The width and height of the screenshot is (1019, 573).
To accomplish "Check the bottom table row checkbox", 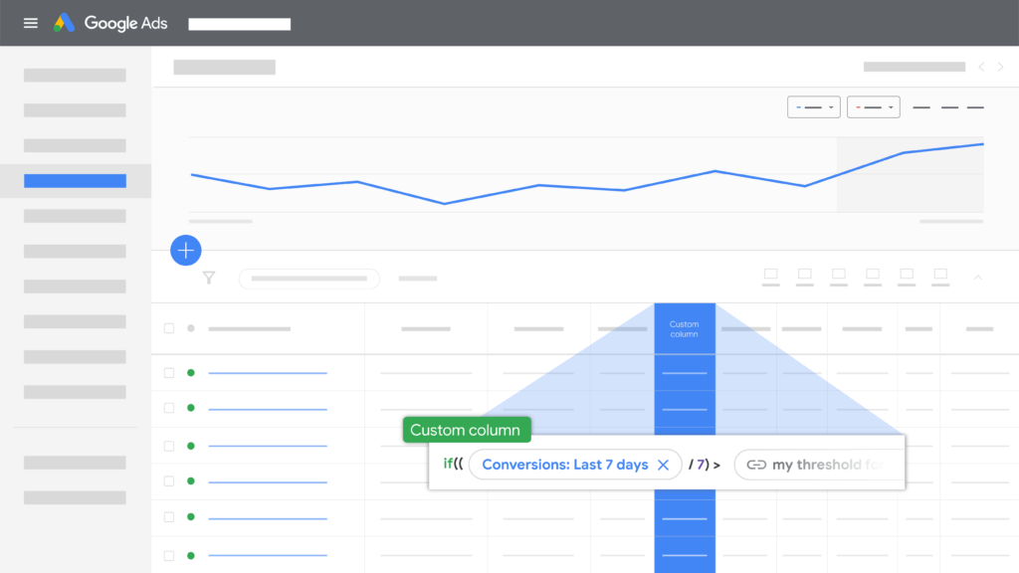I will (168, 553).
